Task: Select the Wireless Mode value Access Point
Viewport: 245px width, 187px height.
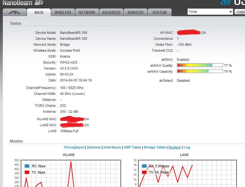Action: click(x=70, y=50)
